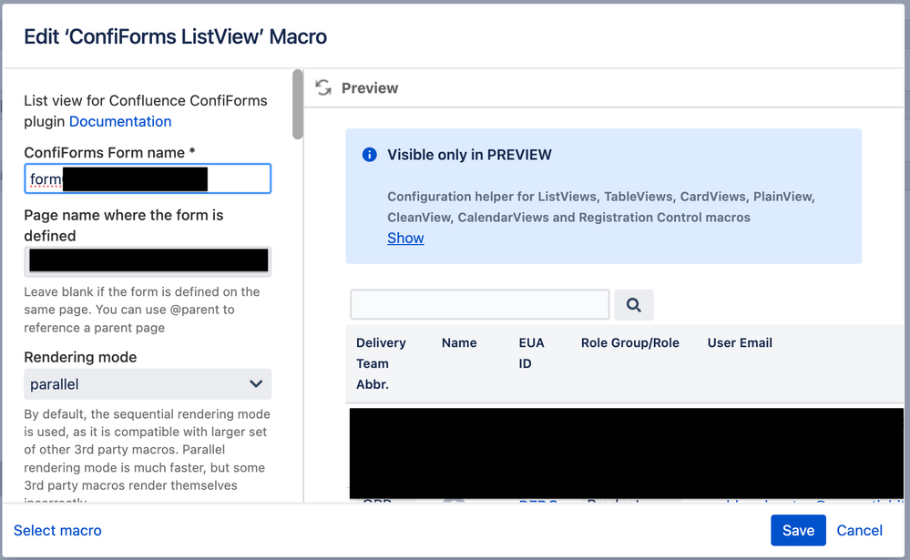The width and height of the screenshot is (910, 560).
Task: Cancel editing the macro
Action: pos(858,530)
